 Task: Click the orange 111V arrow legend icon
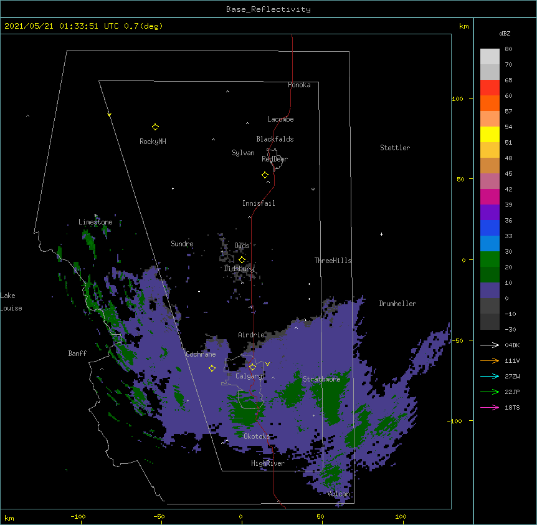(x=490, y=360)
